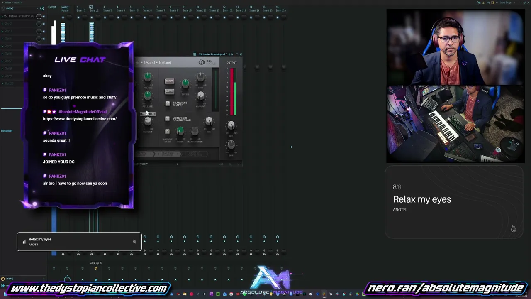Viewport: 531px width, 299px height.
Task: Click the LISTEN button in the SSL plugin
Action: [x=170, y=91]
